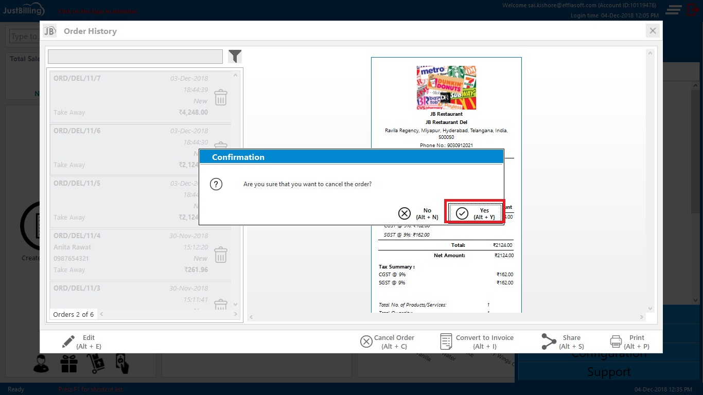Image resolution: width=703 pixels, height=395 pixels.
Task: Click the red logout icon in main window
Action: (693, 10)
